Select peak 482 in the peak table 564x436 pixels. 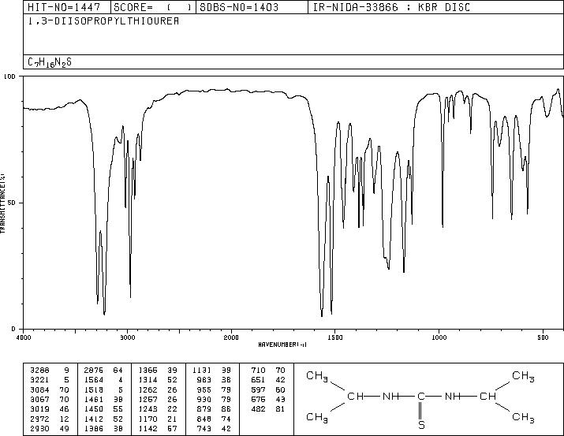pos(258,409)
